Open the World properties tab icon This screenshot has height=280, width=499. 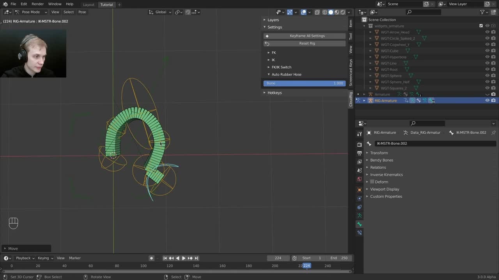359,179
